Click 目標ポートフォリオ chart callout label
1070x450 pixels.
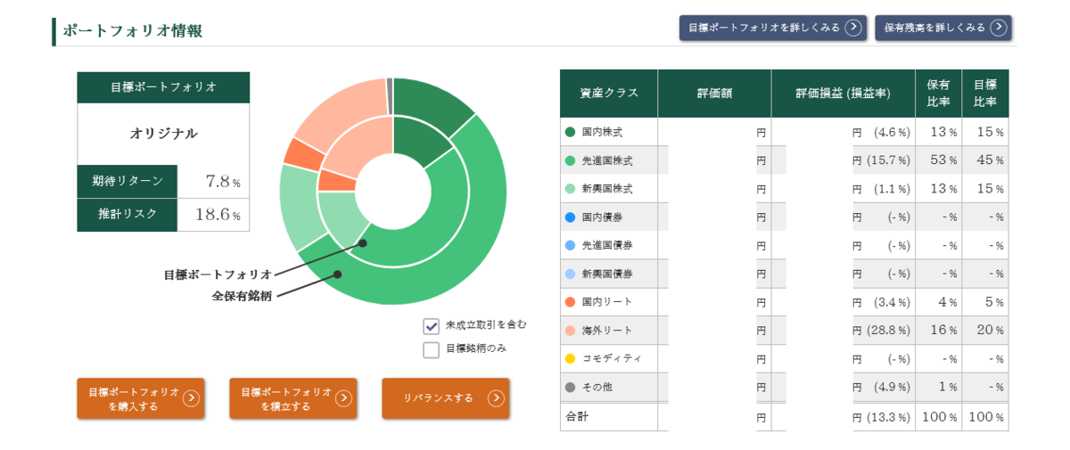tap(218, 274)
